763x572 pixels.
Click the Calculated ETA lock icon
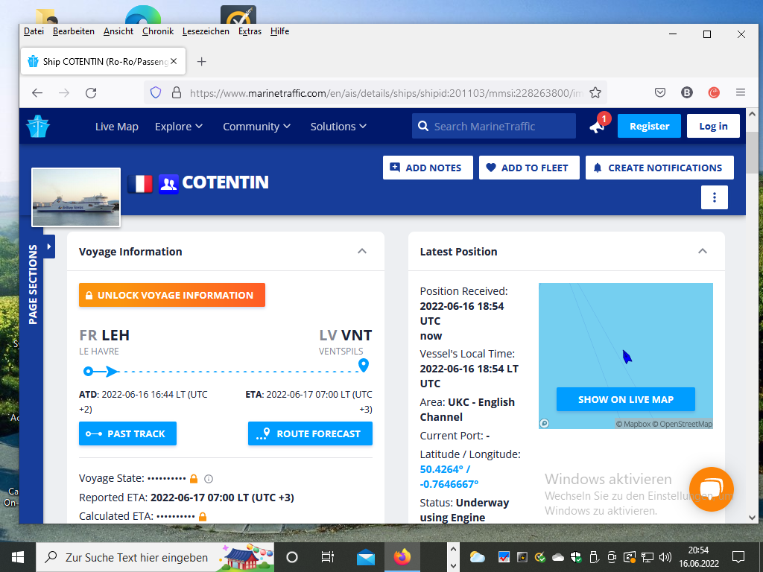coord(203,517)
